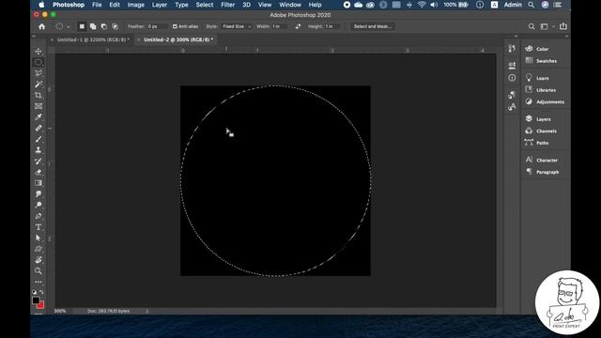Select the Frame tool
This screenshot has width=601, height=338.
(39, 106)
